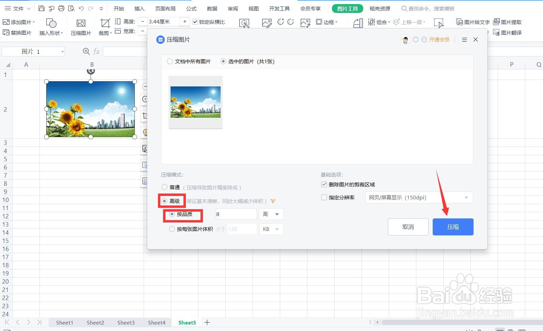Open Insert Shape (插入形状) tool
This screenshot has width=543, height=331.
coord(51,27)
